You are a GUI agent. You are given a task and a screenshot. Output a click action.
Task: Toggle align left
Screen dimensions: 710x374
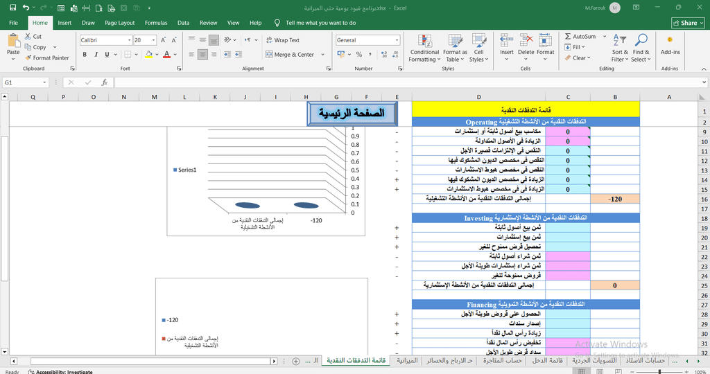pyautogui.click(x=191, y=54)
